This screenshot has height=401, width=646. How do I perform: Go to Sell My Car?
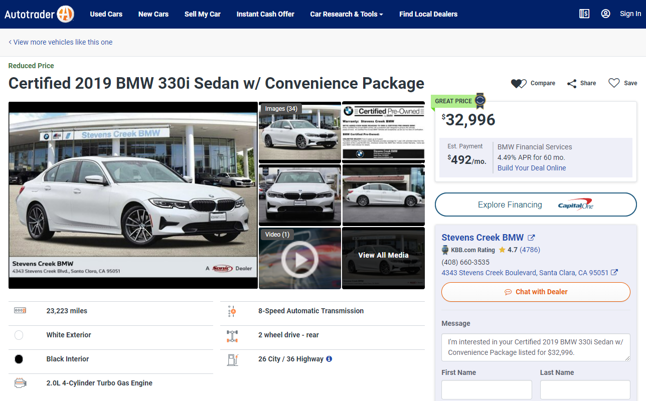(x=203, y=14)
